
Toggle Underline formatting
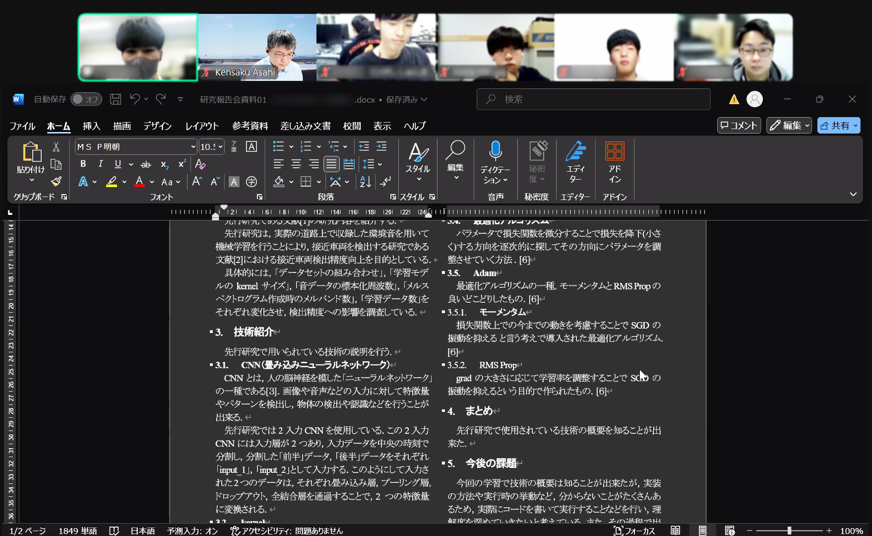click(x=118, y=164)
